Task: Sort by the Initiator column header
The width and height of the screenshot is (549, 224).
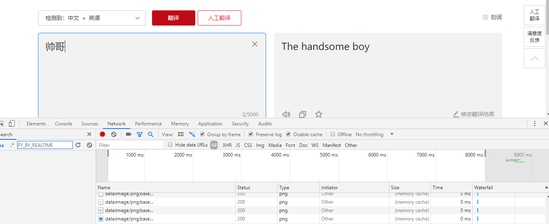Action: (x=354, y=187)
